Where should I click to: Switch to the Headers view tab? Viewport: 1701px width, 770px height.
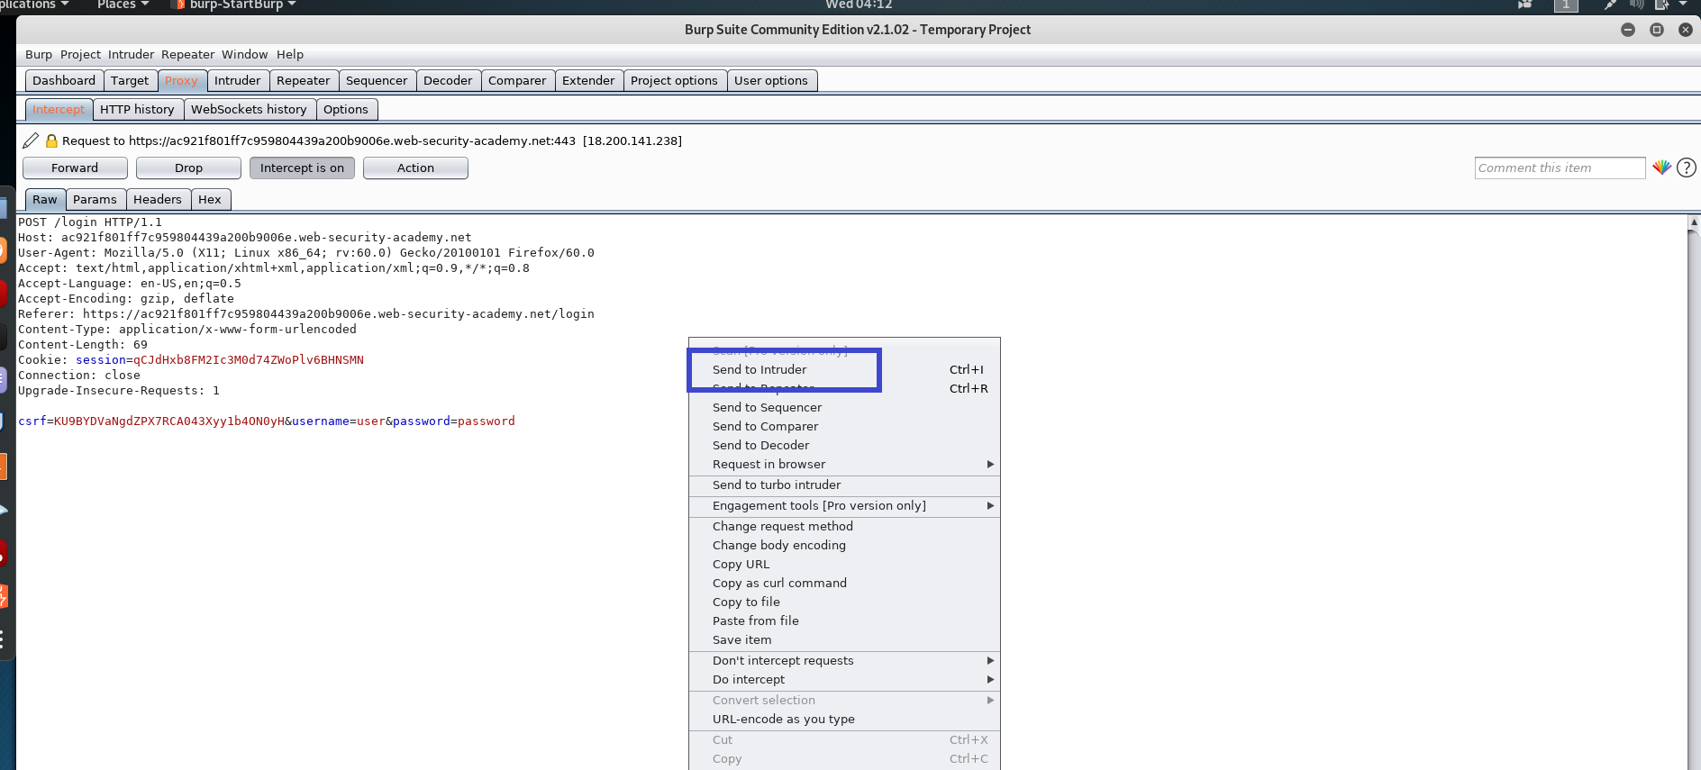[x=158, y=200]
